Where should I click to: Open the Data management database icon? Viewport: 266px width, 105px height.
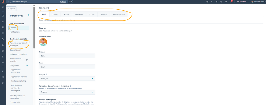pos(3,51)
